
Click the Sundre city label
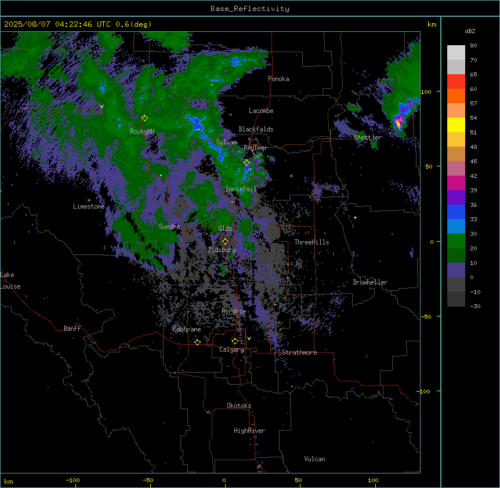pos(169,227)
